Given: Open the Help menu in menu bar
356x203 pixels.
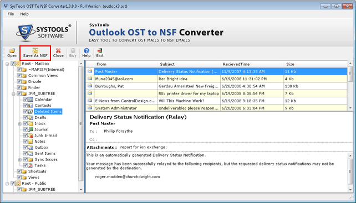Looking at the screenshot, I should click(x=24, y=14).
